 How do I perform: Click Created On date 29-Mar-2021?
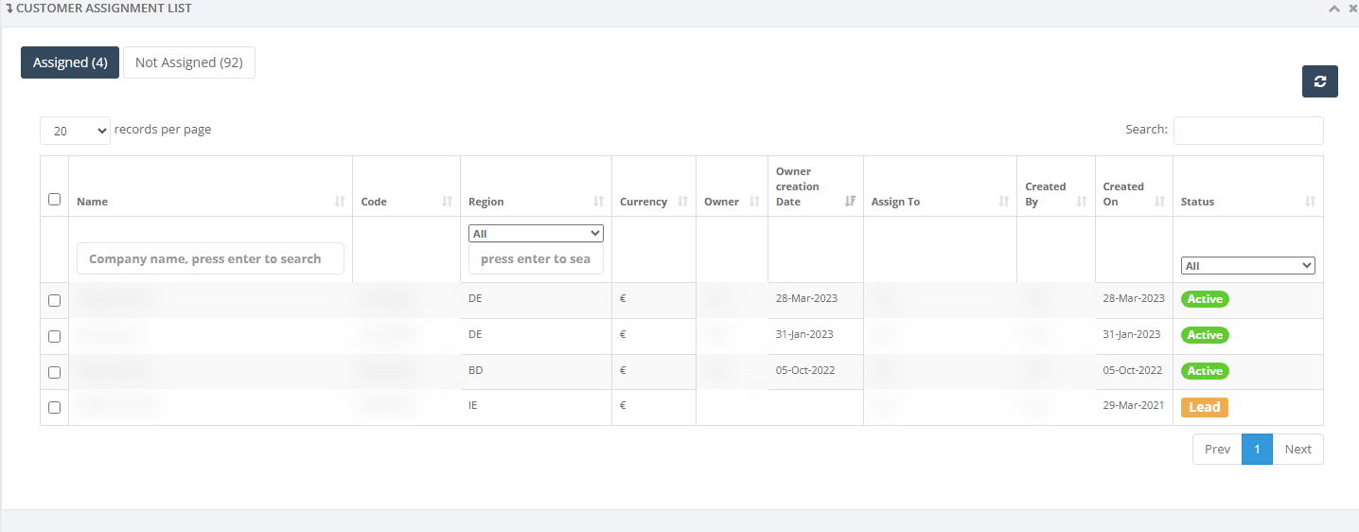pos(1134,405)
